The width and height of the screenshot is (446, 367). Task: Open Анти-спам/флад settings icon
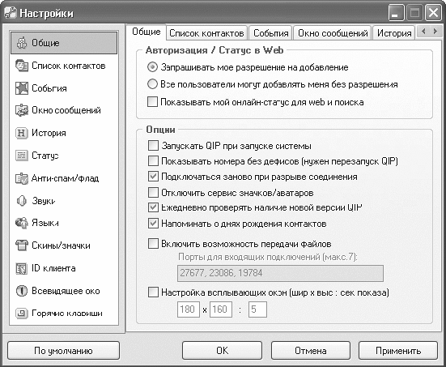(22, 178)
